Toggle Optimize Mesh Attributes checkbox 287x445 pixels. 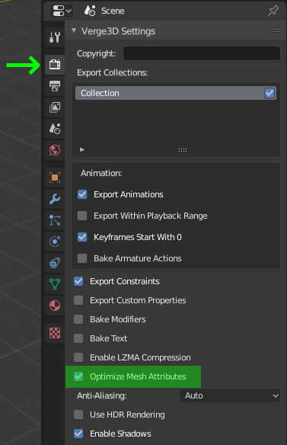click(x=78, y=376)
